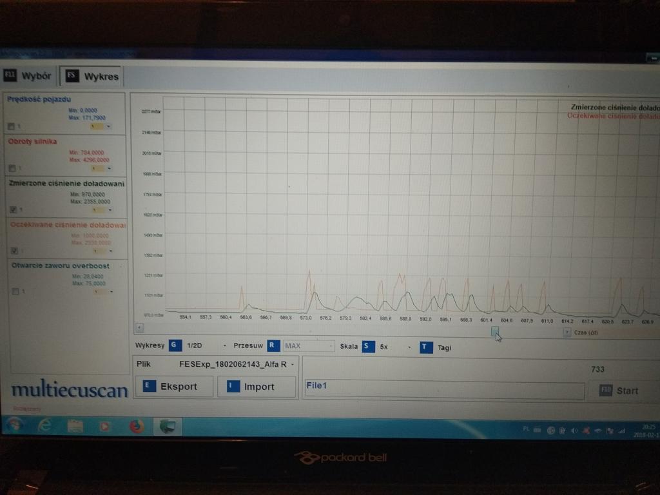Click the Tagi label

[x=444, y=347]
